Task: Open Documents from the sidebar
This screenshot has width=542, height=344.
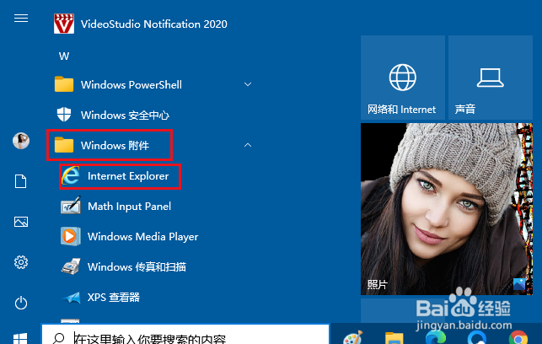Action: click(x=21, y=181)
